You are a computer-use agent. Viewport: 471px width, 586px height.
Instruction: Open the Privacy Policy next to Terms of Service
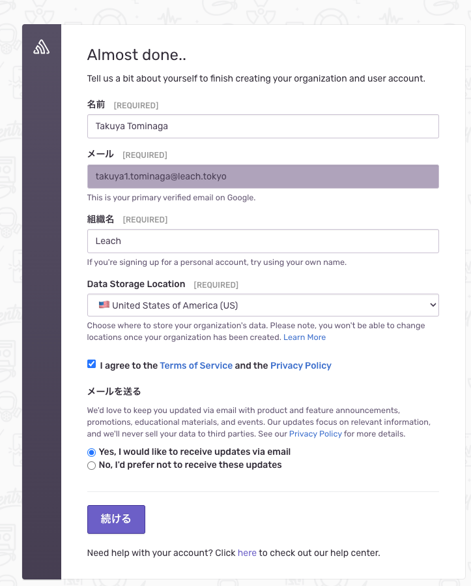coord(300,365)
